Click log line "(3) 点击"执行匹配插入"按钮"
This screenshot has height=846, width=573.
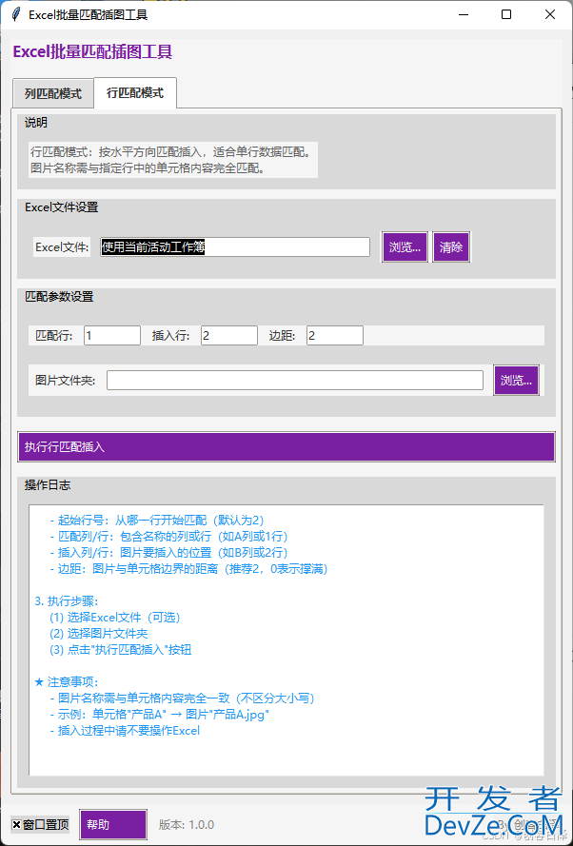121,650
